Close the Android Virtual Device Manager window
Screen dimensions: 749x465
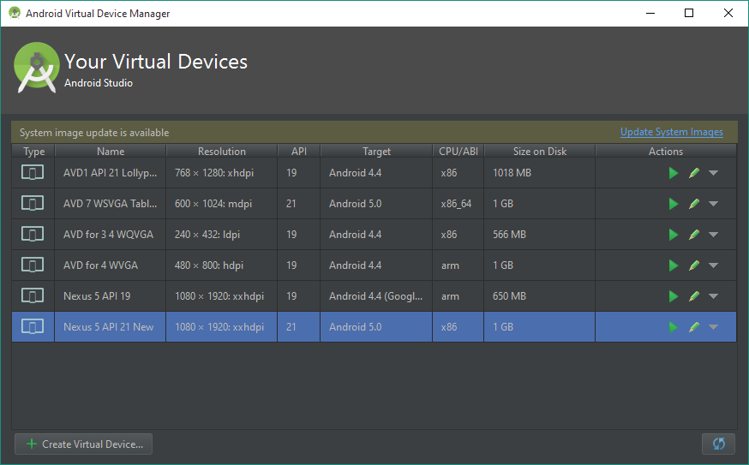[728, 13]
